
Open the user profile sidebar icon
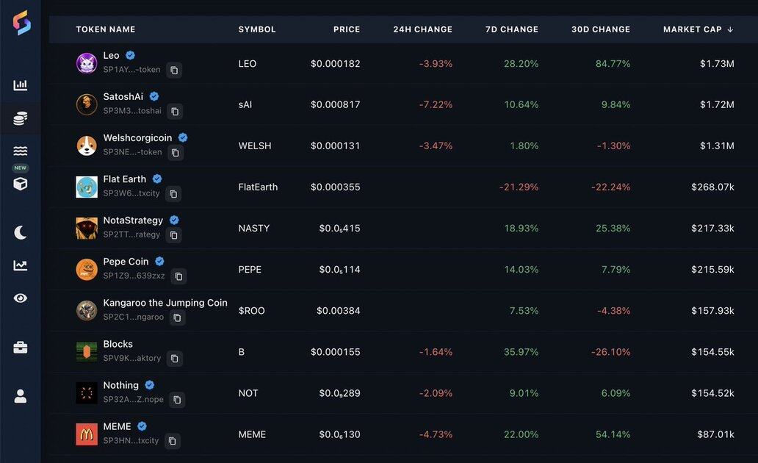(x=21, y=396)
